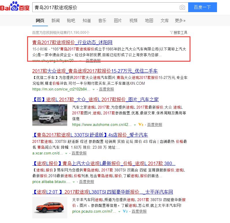Expand dropdown arrow next to xcar URL

[x=66, y=154]
